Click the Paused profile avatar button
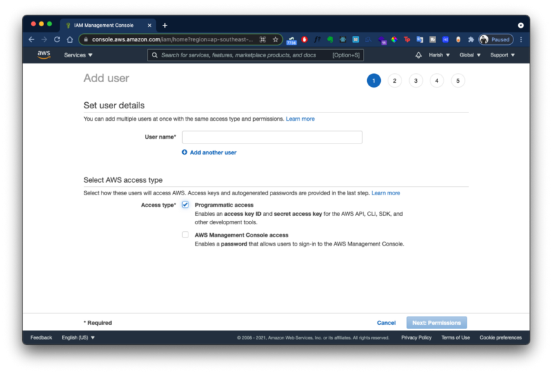Image resolution: width=552 pixels, height=374 pixels. coord(495,39)
